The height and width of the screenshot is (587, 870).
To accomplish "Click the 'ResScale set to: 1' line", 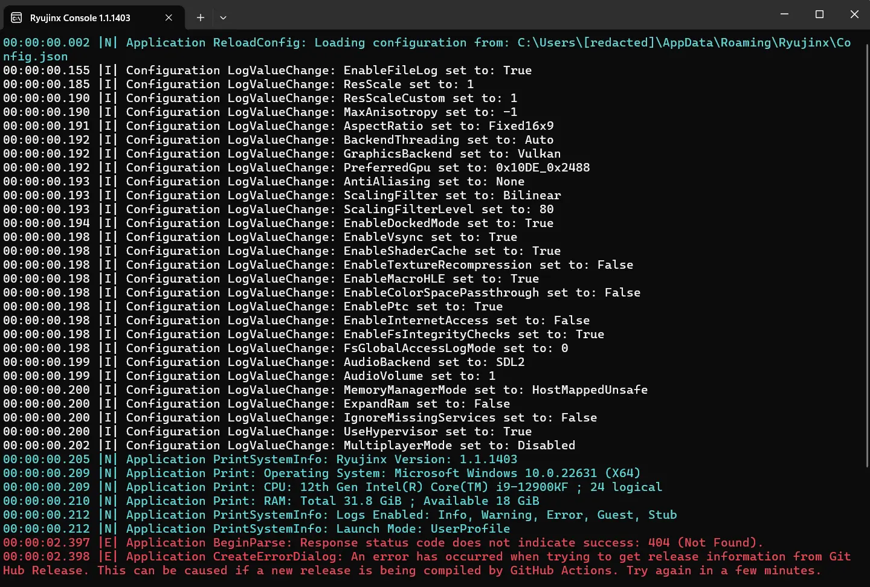I will (x=239, y=84).
